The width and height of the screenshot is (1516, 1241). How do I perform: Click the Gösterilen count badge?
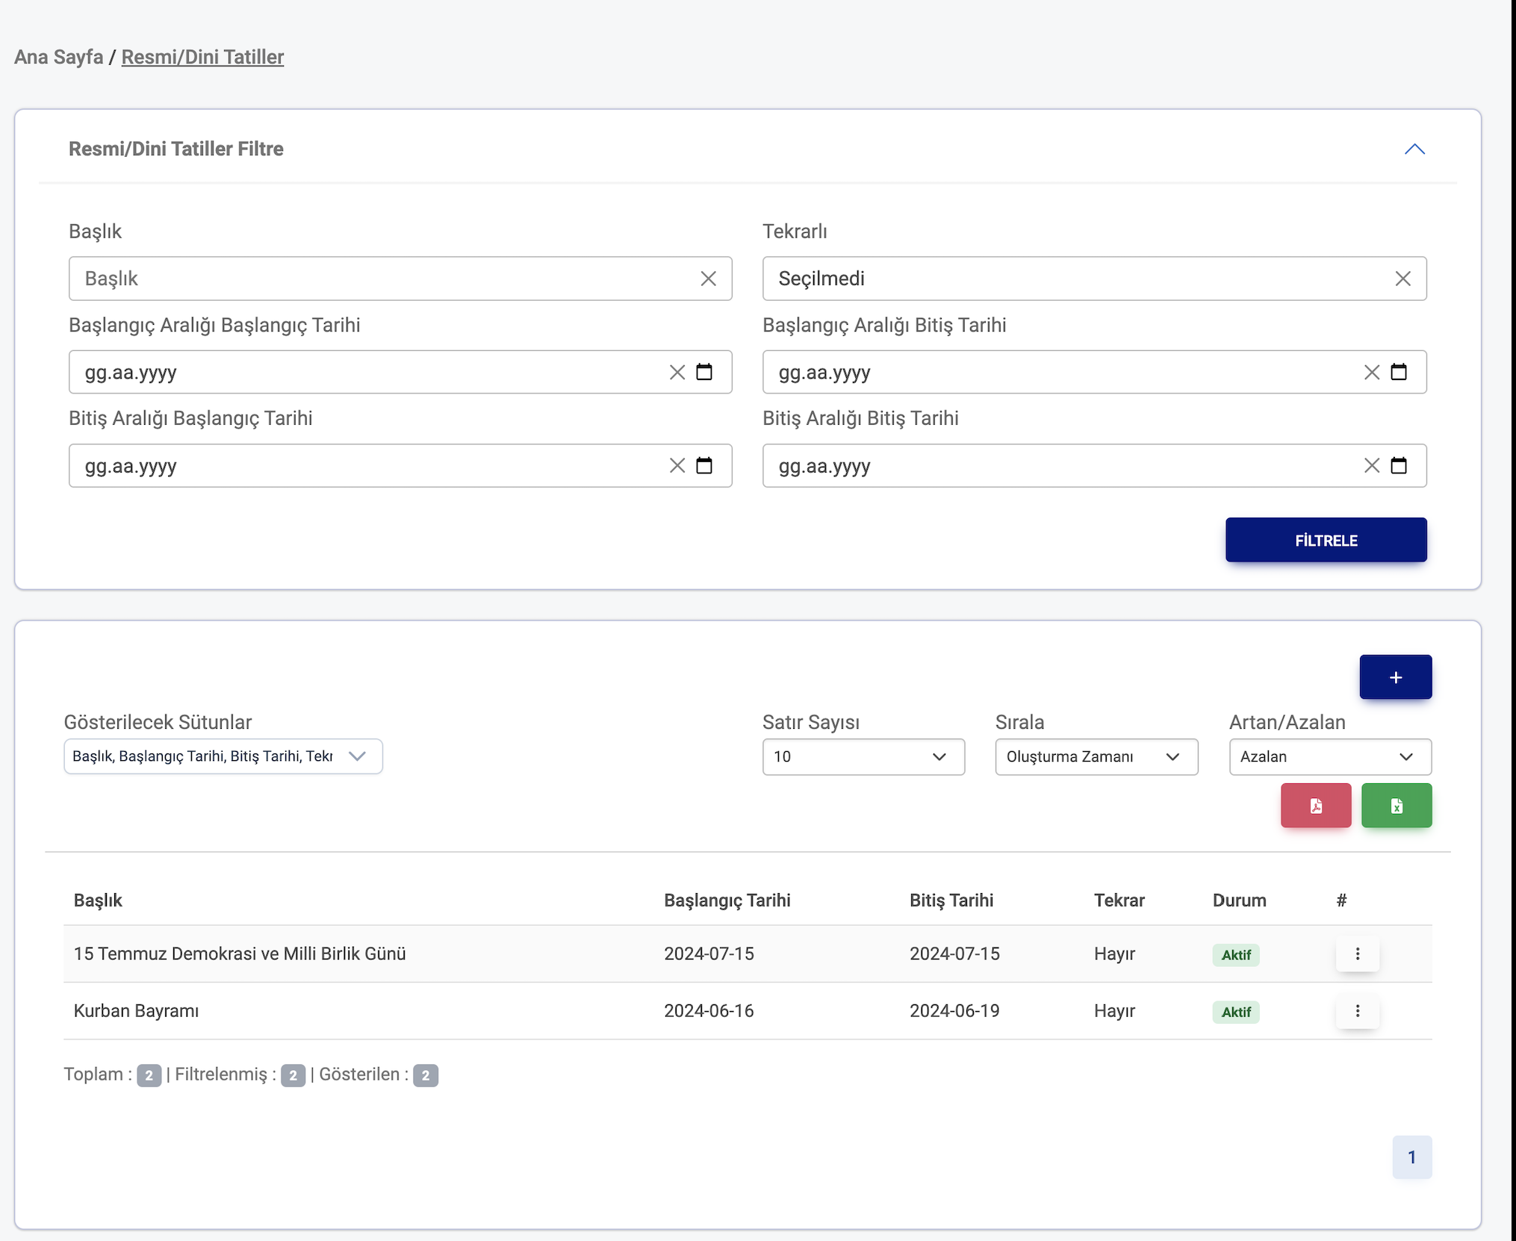(426, 1075)
